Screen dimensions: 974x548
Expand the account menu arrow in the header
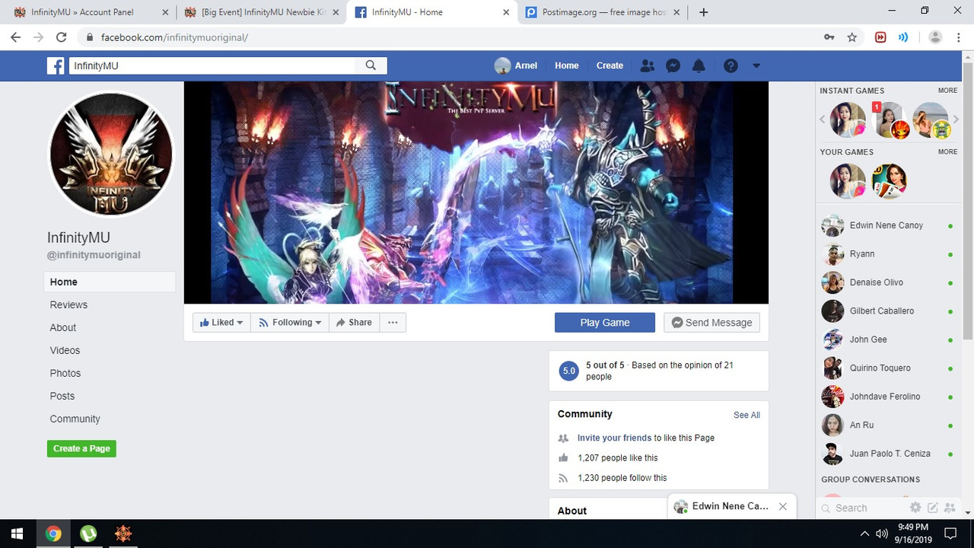click(756, 65)
